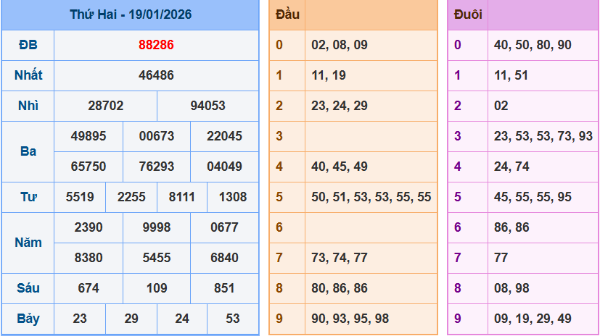Select first prize number 46486
The height and width of the screenshot is (336, 600).
tap(156, 75)
